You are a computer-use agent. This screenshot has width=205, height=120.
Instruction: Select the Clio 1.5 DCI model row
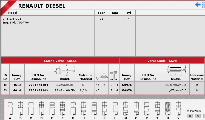(x=12, y=19)
